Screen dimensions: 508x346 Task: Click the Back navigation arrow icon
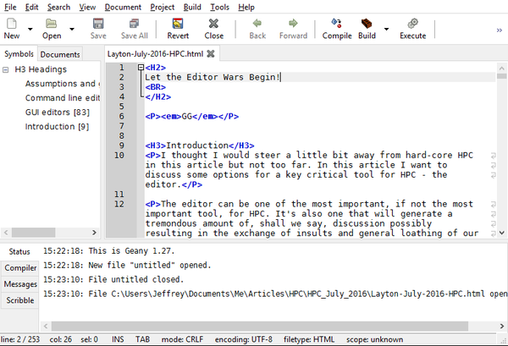[257, 24]
